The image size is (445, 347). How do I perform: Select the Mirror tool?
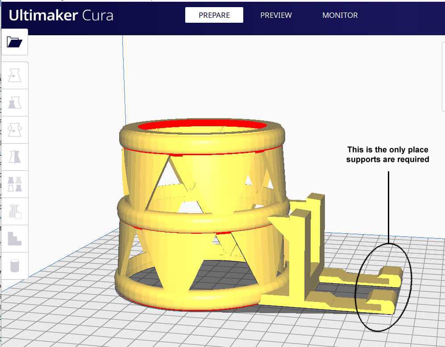[14, 157]
